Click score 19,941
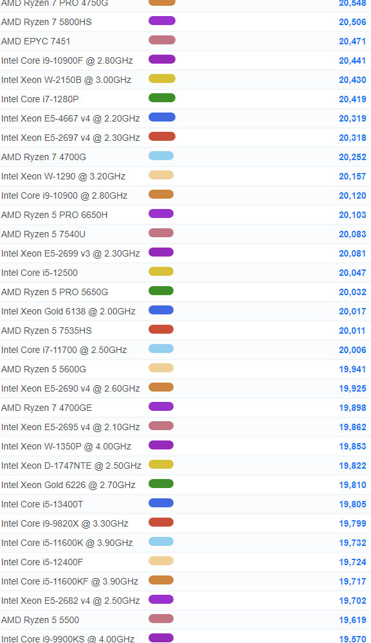The width and height of the screenshot is (371, 643). (x=352, y=369)
